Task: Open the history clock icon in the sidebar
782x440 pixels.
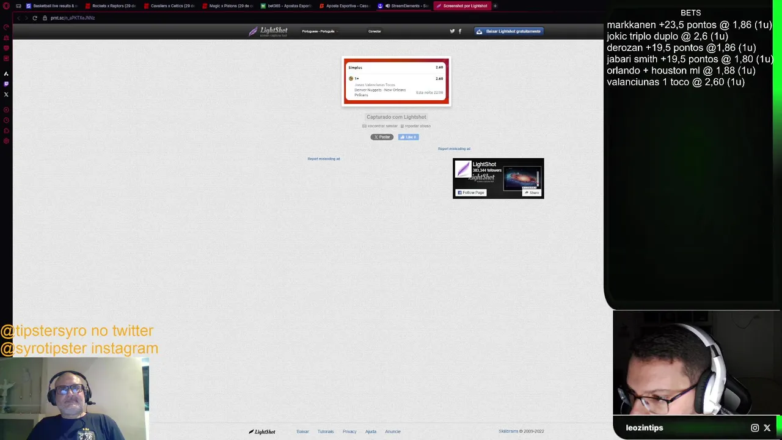Action: [6, 120]
